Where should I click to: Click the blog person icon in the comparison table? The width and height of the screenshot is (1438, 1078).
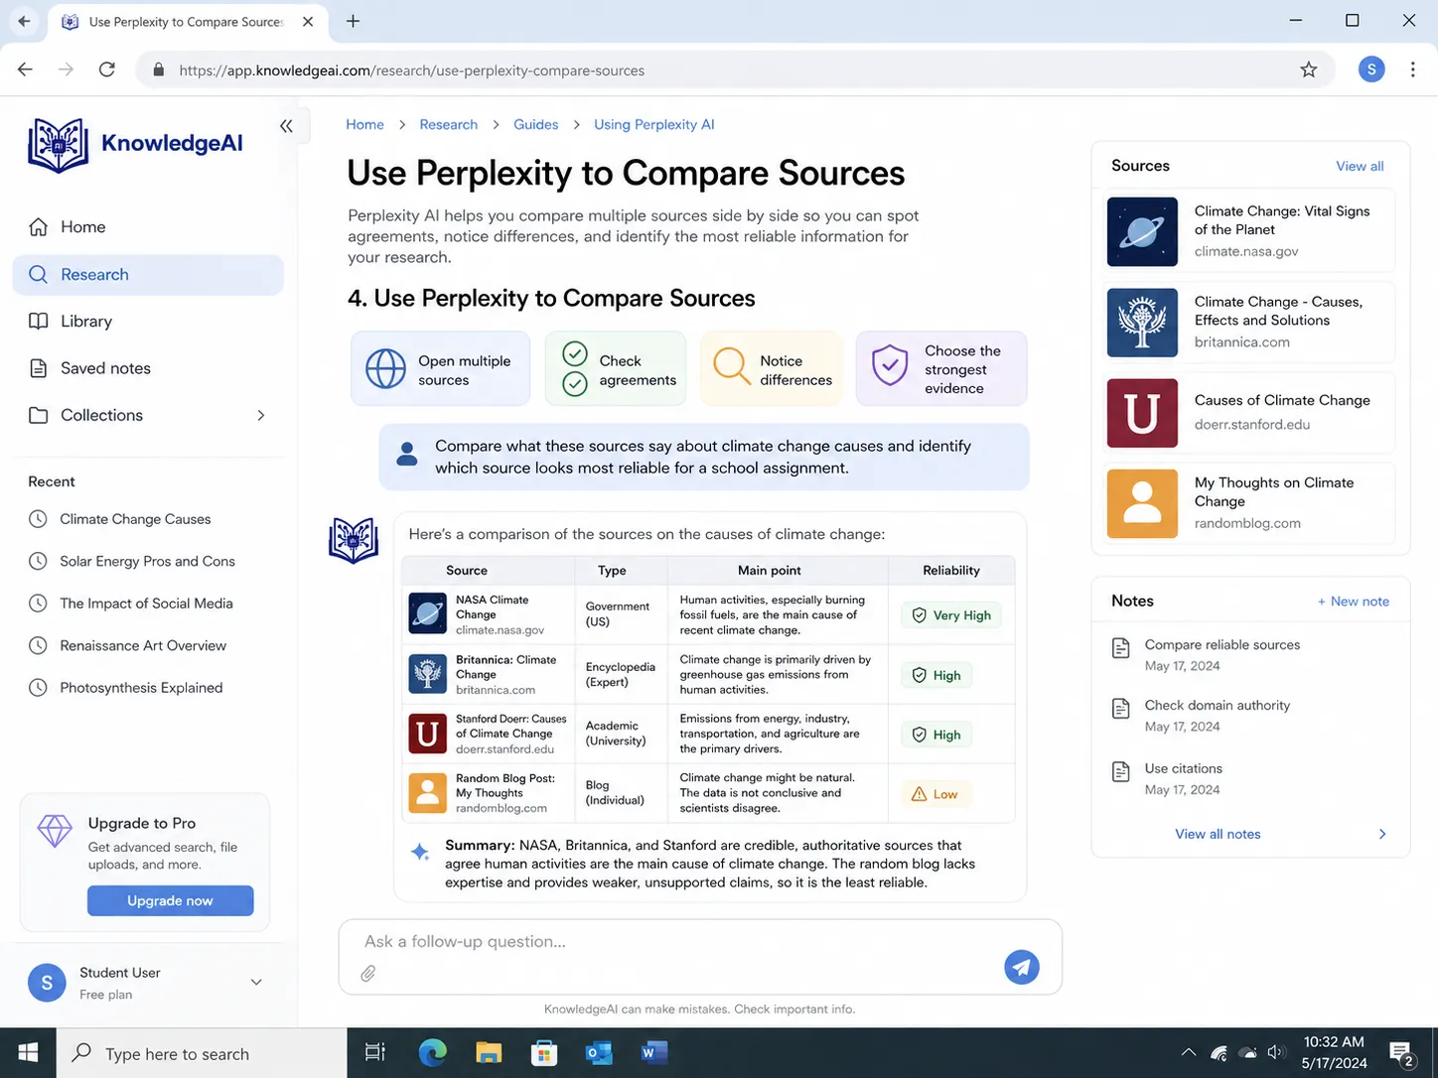[x=428, y=793]
